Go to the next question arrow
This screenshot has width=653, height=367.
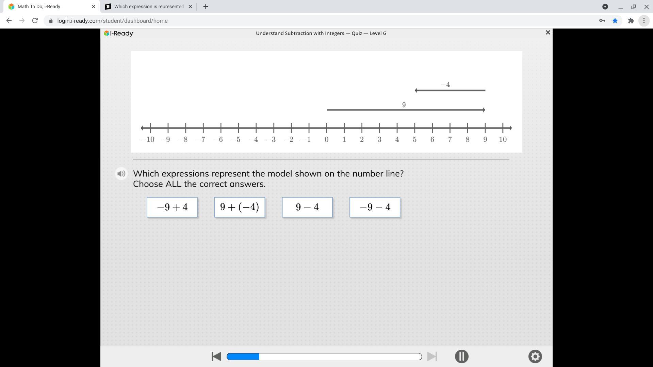click(x=432, y=356)
